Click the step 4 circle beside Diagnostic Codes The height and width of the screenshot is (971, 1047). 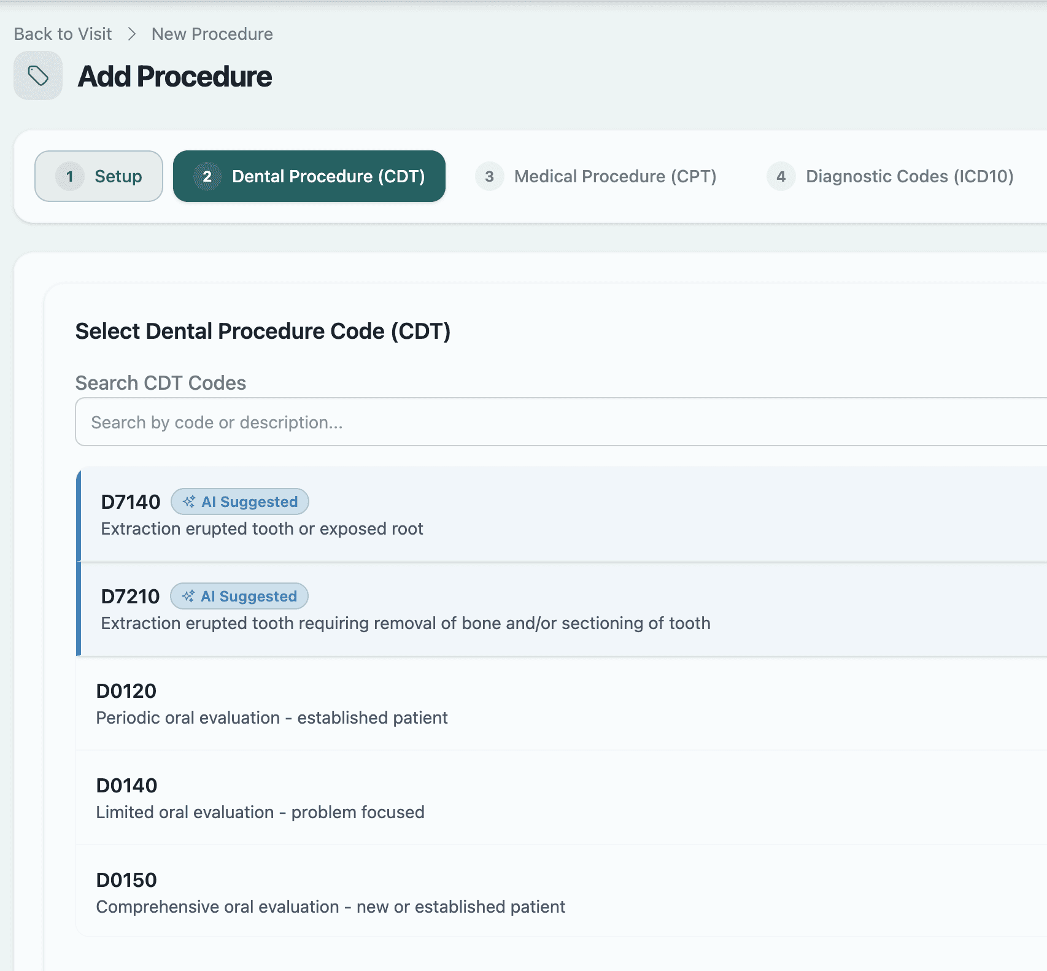point(781,176)
